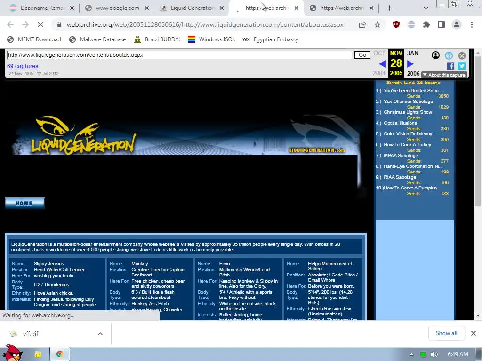The image size is (482, 361).
Task: Open How To Cook A Turkey link
Action: tap(407, 145)
